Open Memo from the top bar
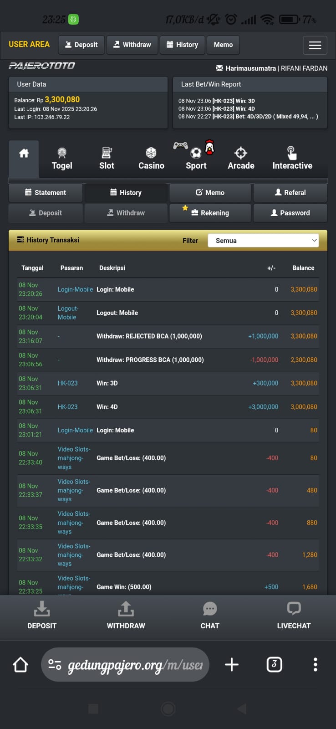 pos(223,45)
